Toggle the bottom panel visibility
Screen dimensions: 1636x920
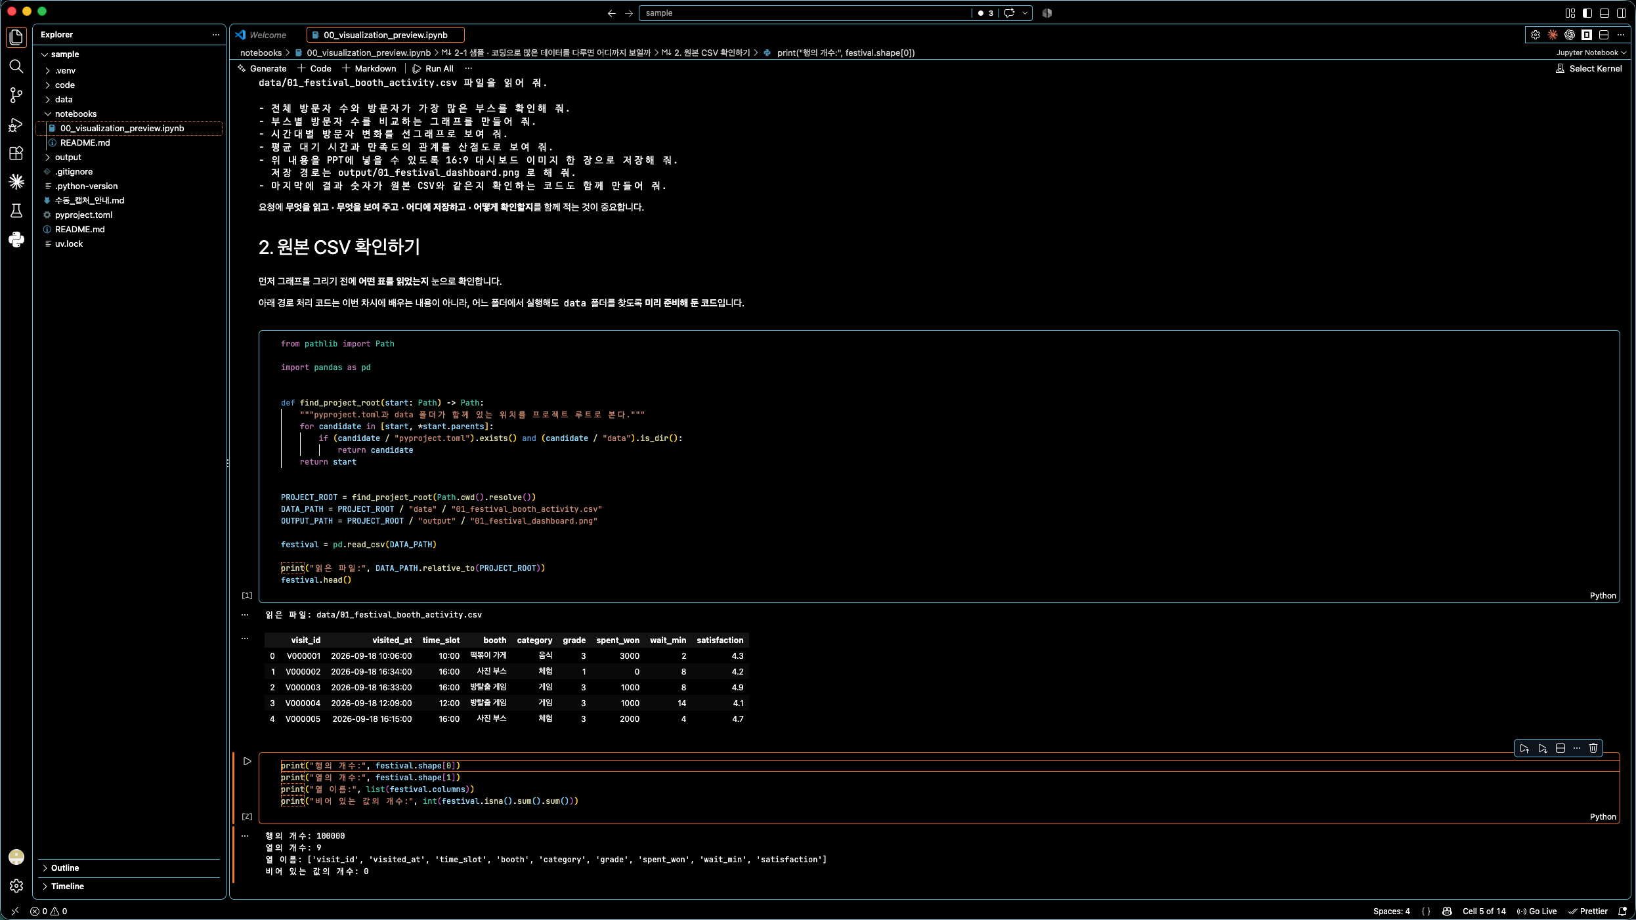coord(1604,13)
